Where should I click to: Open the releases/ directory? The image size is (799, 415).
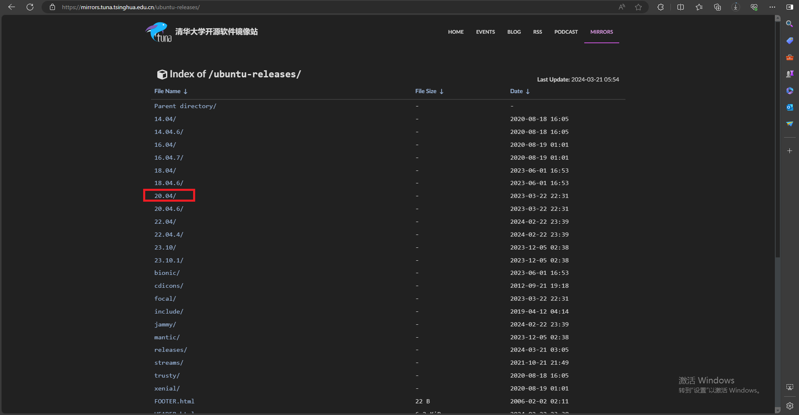point(171,350)
